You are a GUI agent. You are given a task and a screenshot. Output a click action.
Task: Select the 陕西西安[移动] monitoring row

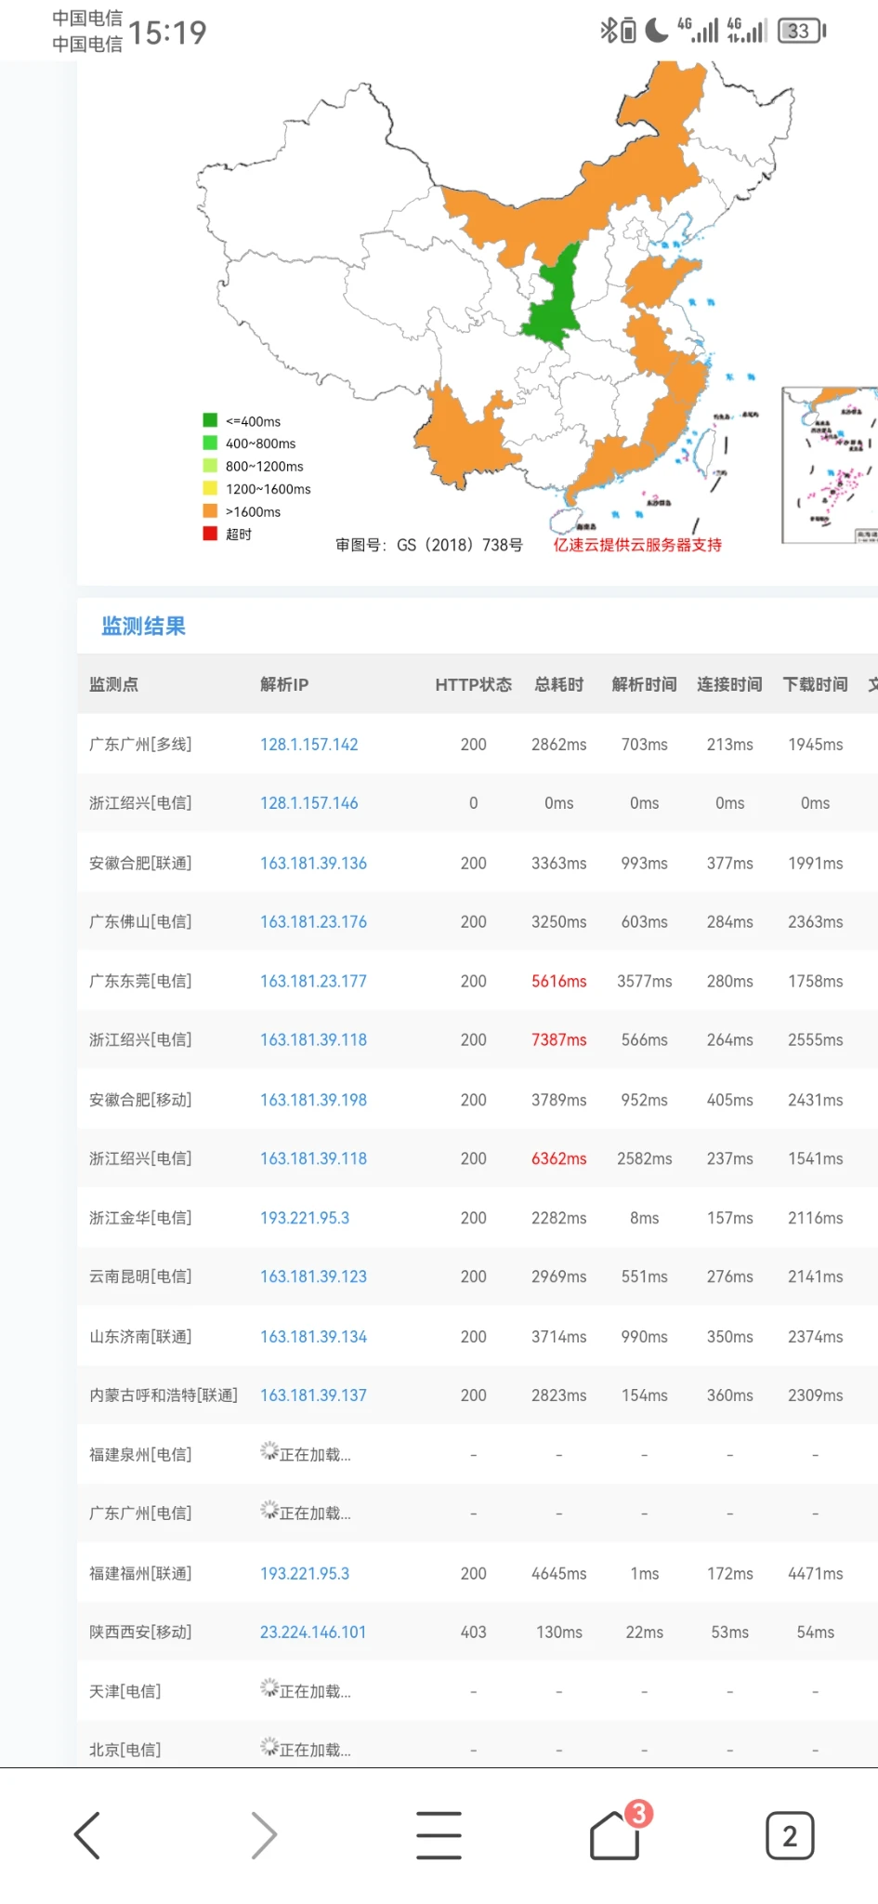pyautogui.click(x=140, y=1633)
